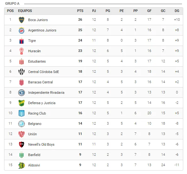The height and width of the screenshot is (174, 187).
Task: Open the Barracas Central team link
Action: coord(41,82)
